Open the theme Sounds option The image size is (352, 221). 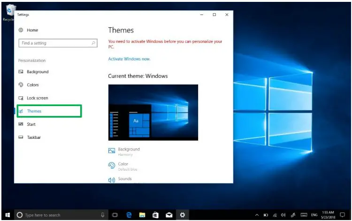pyautogui.click(x=125, y=179)
